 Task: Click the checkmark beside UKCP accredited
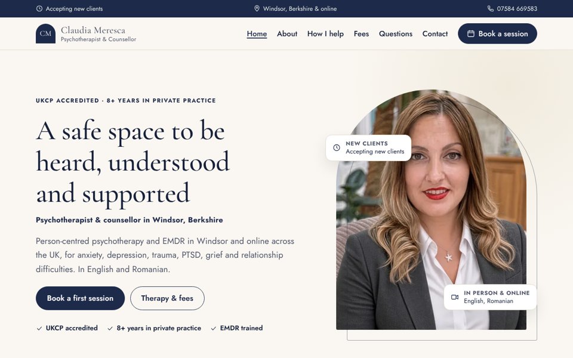[x=39, y=328]
